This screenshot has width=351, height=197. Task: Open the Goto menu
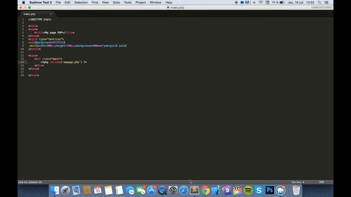coord(116,2)
